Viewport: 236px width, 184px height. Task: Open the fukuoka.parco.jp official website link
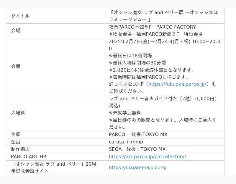(177, 84)
